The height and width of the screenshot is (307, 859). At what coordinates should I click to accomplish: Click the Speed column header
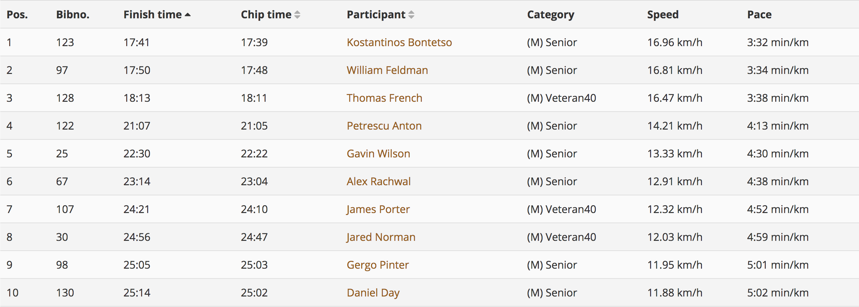(x=663, y=15)
